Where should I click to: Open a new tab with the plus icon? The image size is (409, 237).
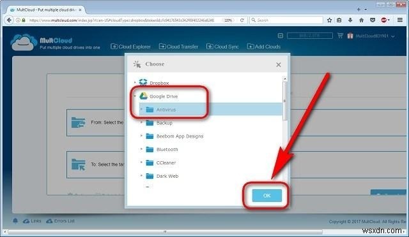pos(359,10)
